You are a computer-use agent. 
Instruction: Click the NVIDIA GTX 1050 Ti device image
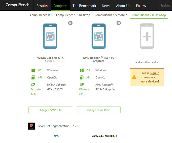50,36
